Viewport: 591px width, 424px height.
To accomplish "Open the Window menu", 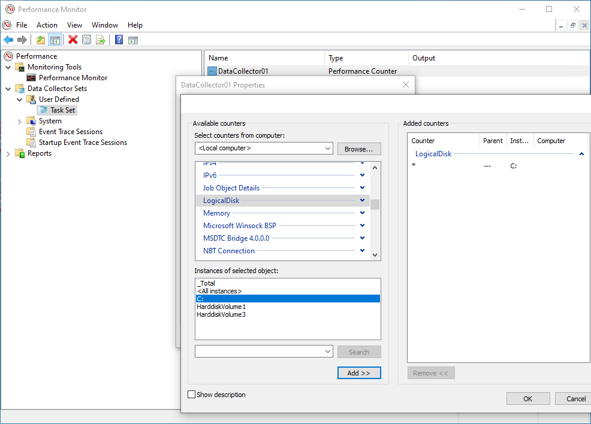I will (105, 25).
